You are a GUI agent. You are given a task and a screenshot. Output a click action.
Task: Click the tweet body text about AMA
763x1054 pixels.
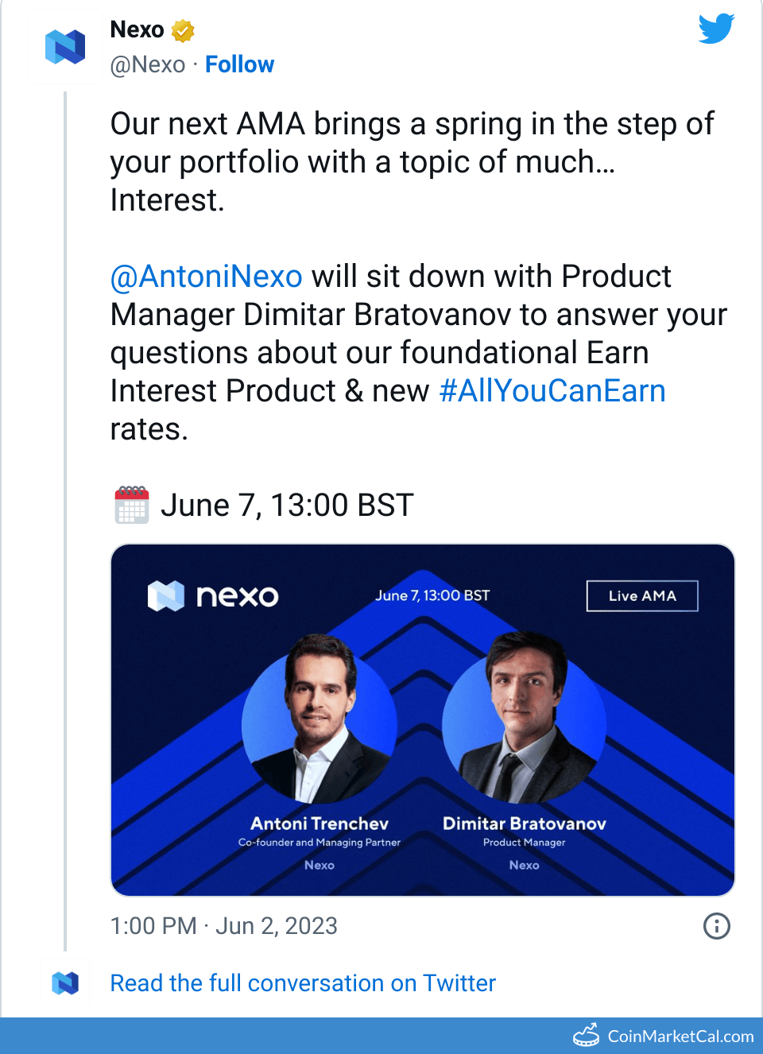click(412, 161)
